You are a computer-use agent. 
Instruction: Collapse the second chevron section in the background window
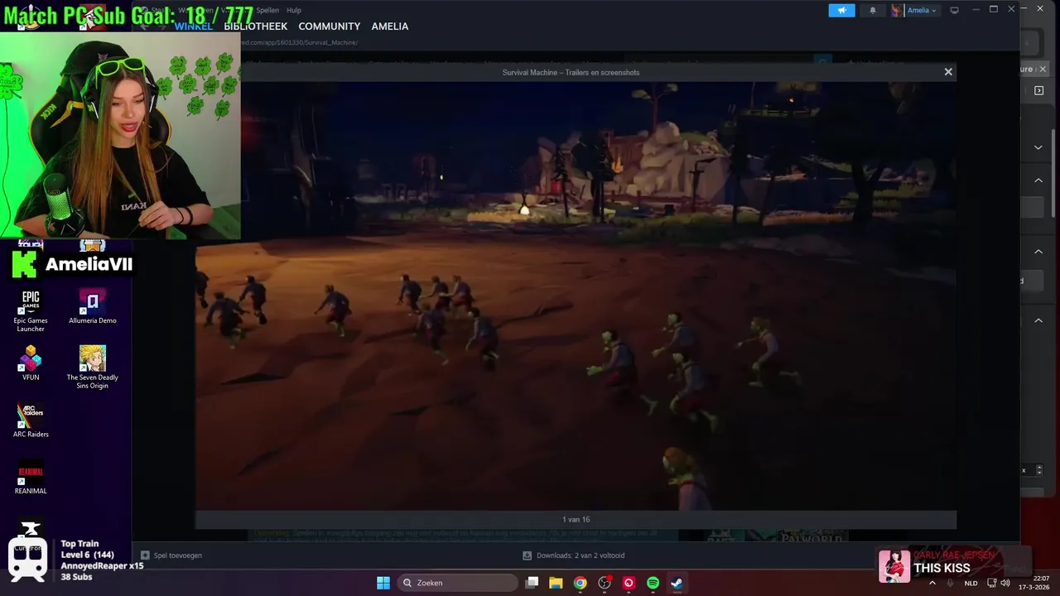[1038, 180]
